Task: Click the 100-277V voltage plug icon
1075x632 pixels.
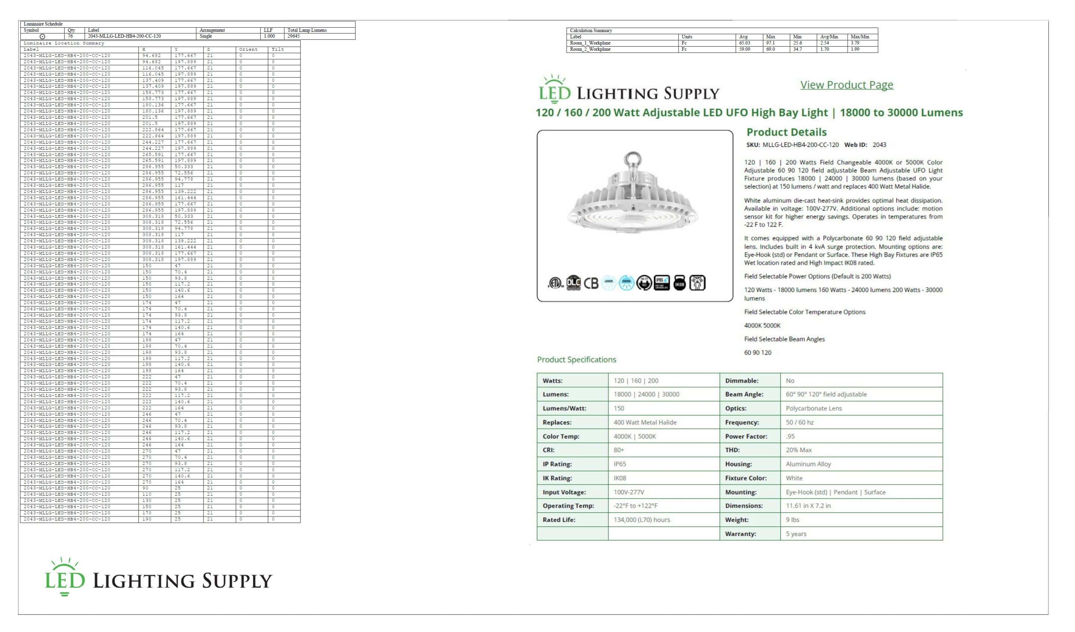Action: [644, 283]
